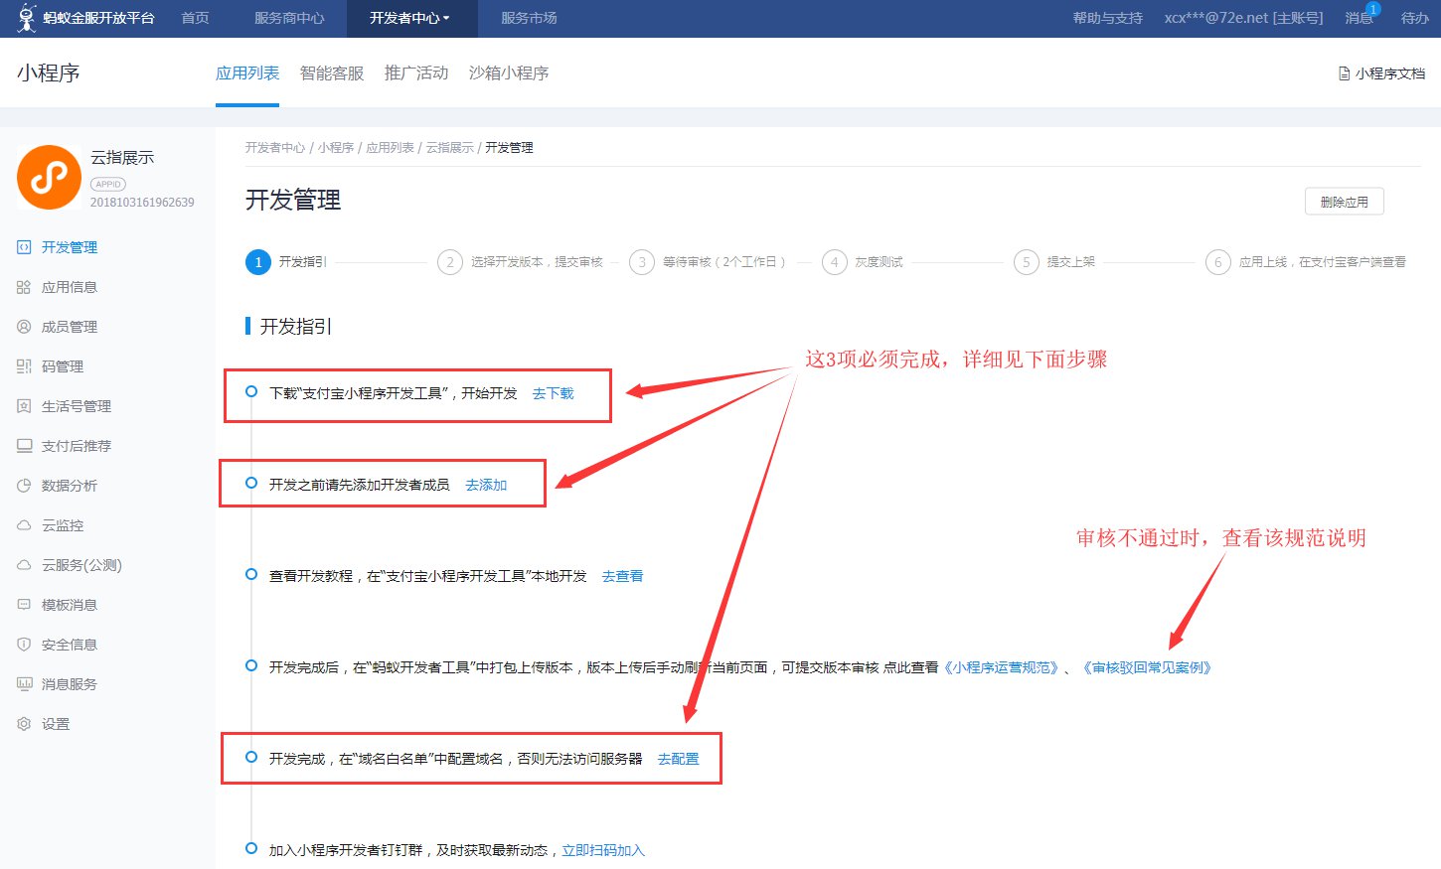Click step 3 等待审核 circle
1441x869 pixels.
(x=642, y=262)
